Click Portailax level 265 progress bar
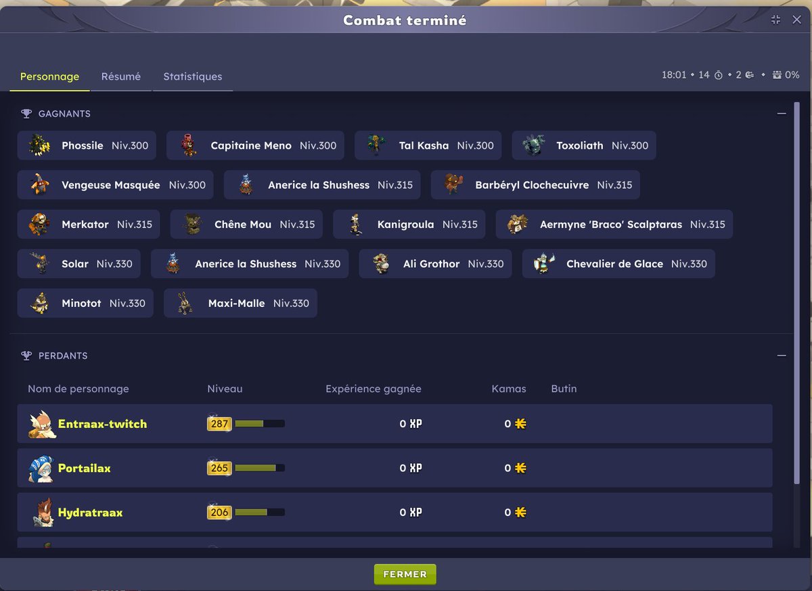Screen dimensions: 812x591 260,468
